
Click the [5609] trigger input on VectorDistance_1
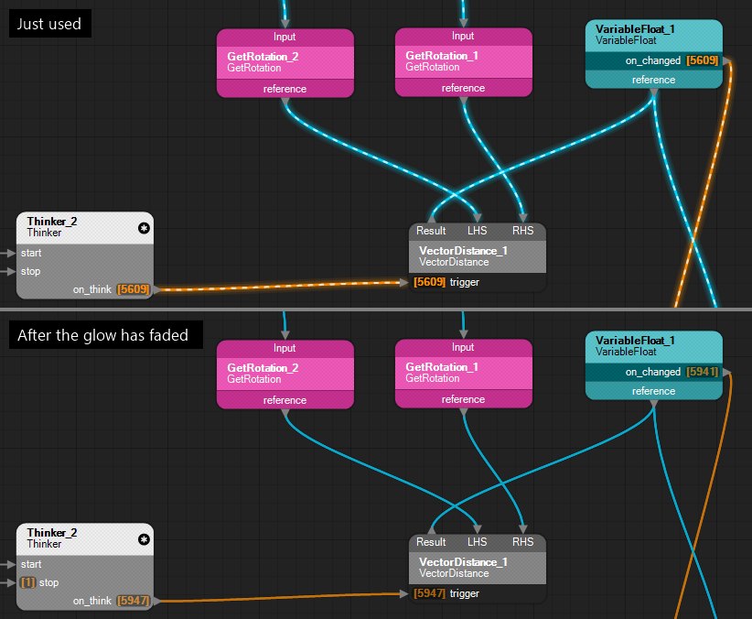tap(446, 282)
